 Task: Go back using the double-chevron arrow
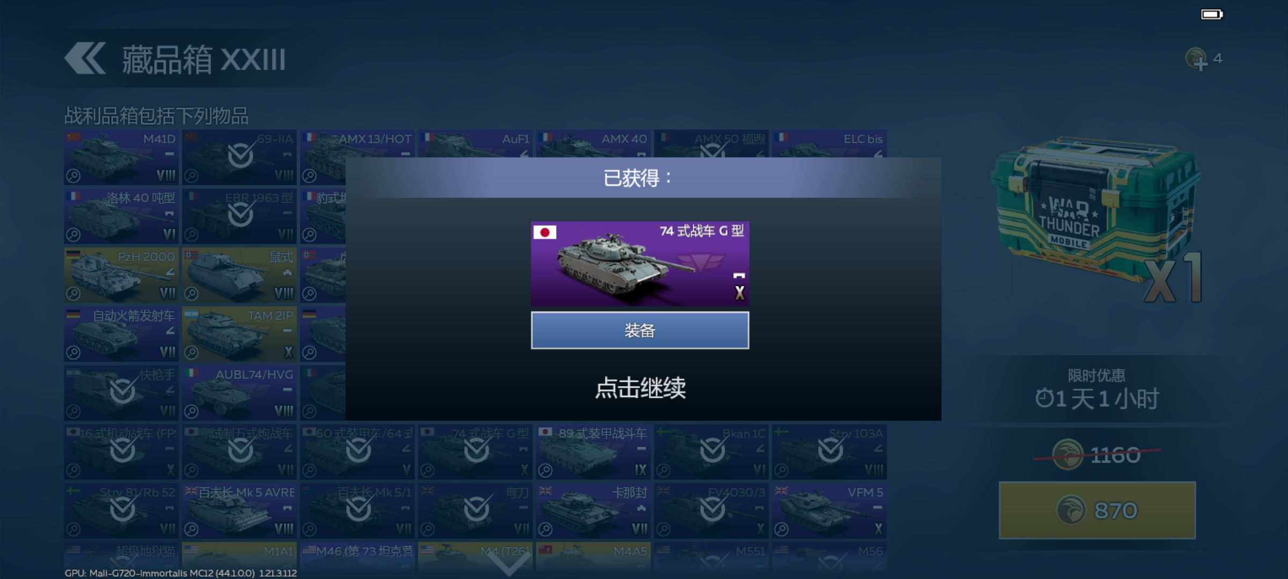pyautogui.click(x=85, y=58)
